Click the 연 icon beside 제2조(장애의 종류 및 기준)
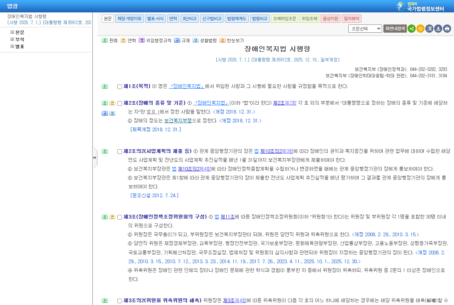Viewport: 454px width, 305px height. pyautogui.click(x=112, y=103)
